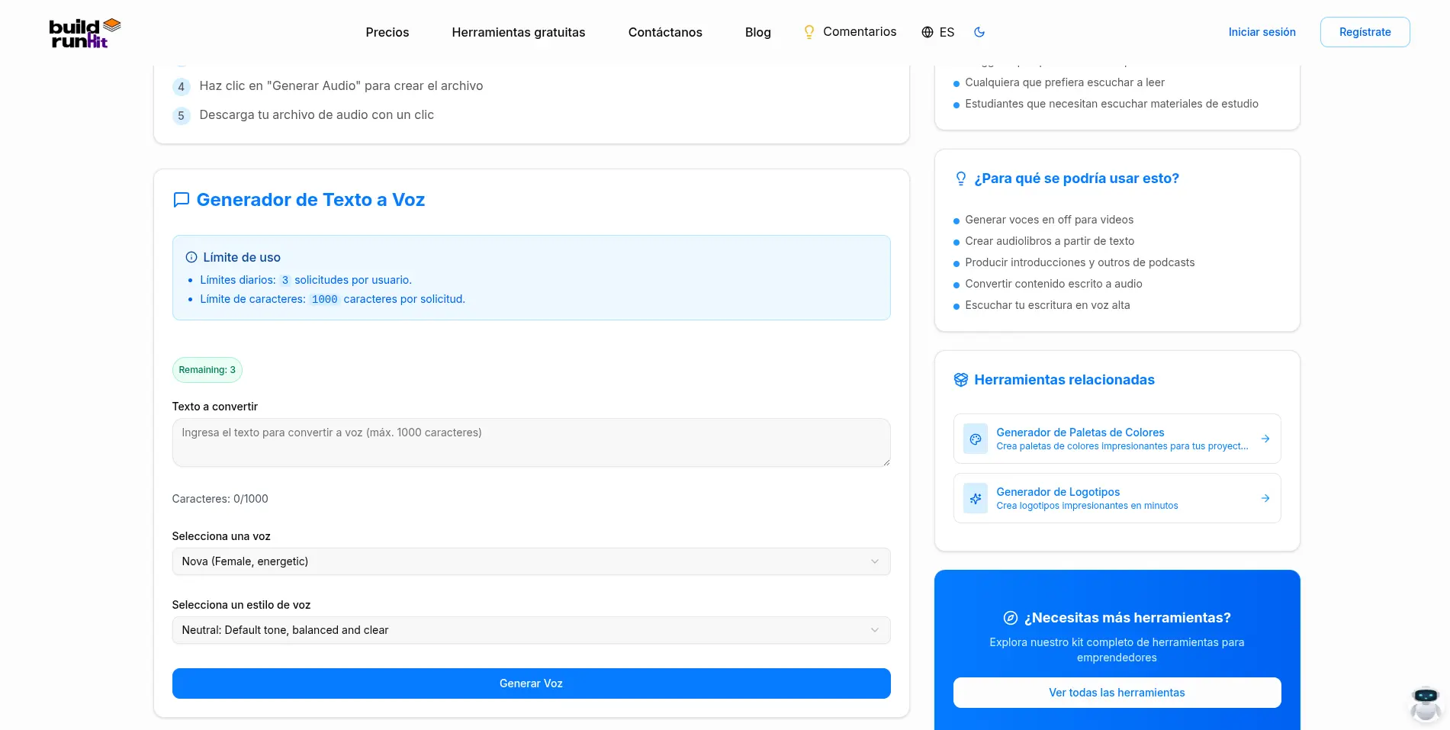Open the Selecciona una voz dropdown
The height and width of the screenshot is (730, 1450).
531,561
